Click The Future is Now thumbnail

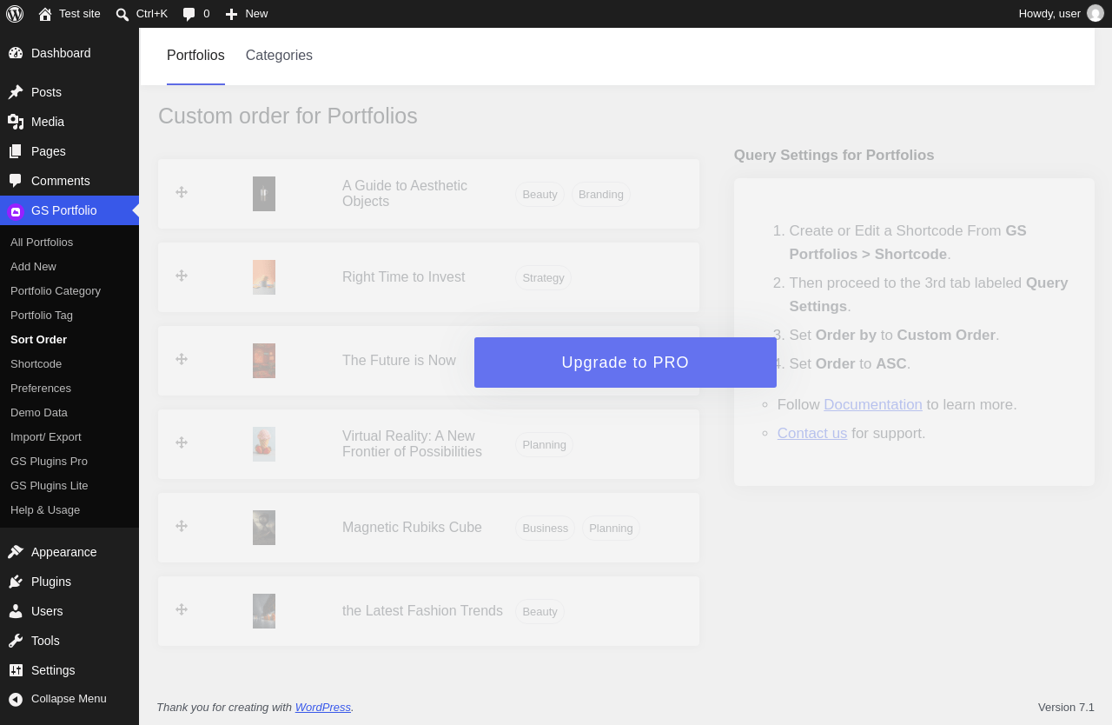pyautogui.click(x=264, y=361)
